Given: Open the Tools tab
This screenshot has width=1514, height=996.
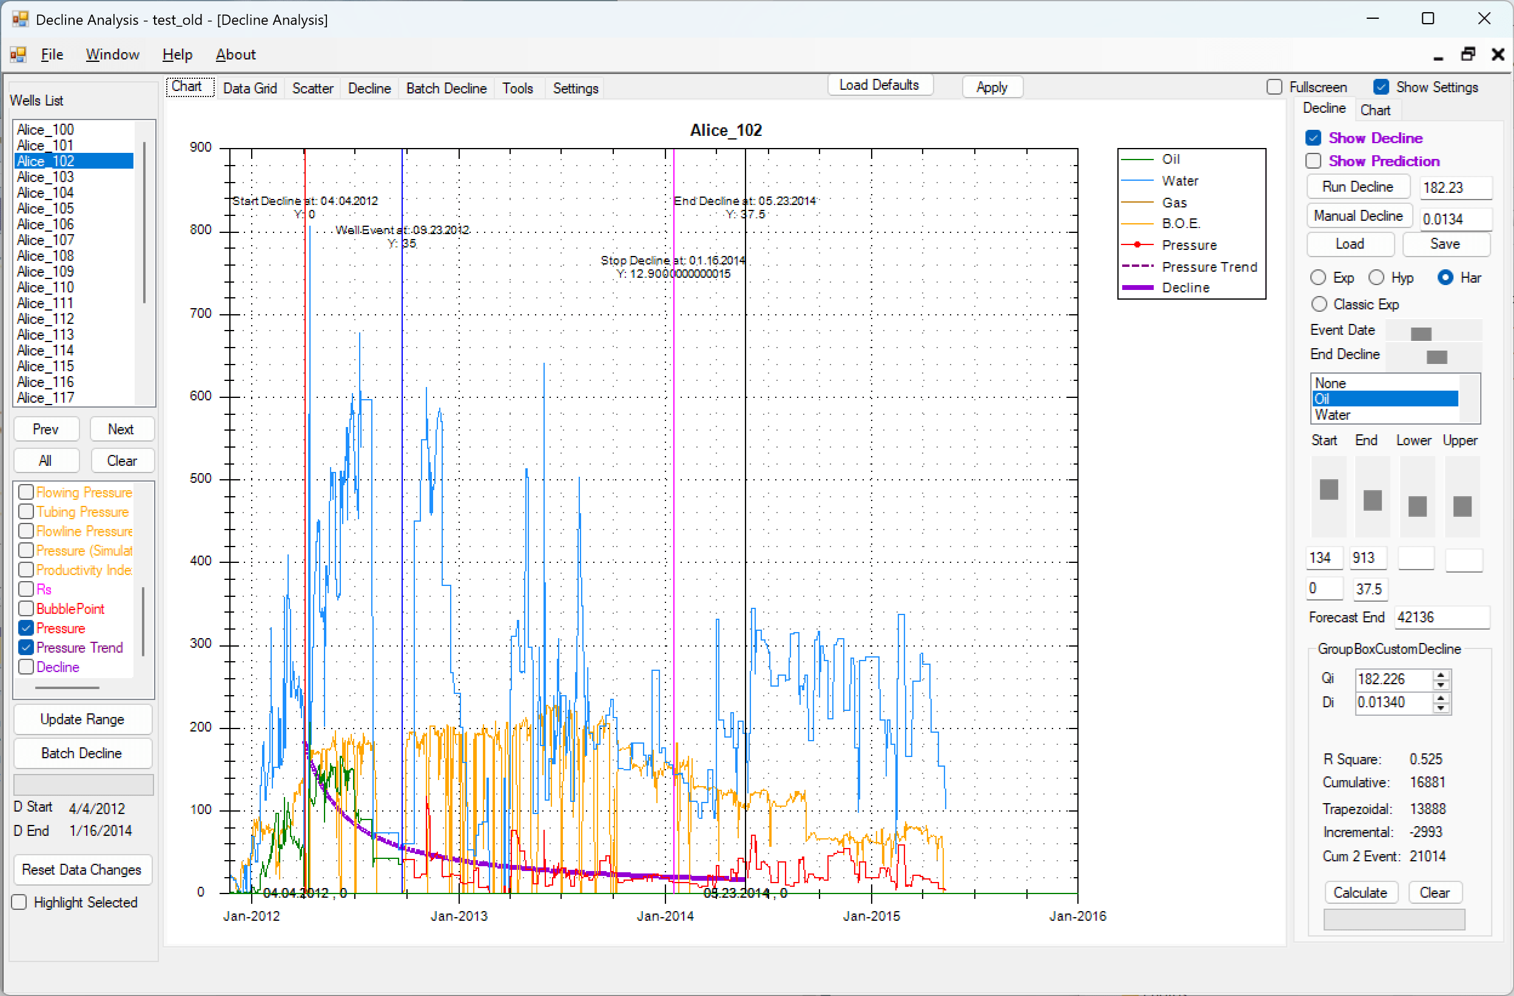Looking at the screenshot, I should [517, 89].
